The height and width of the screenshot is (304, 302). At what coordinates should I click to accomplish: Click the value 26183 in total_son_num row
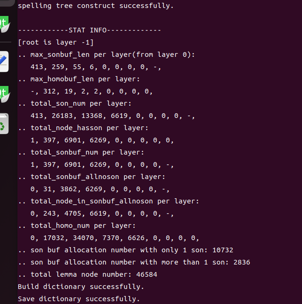(62, 116)
